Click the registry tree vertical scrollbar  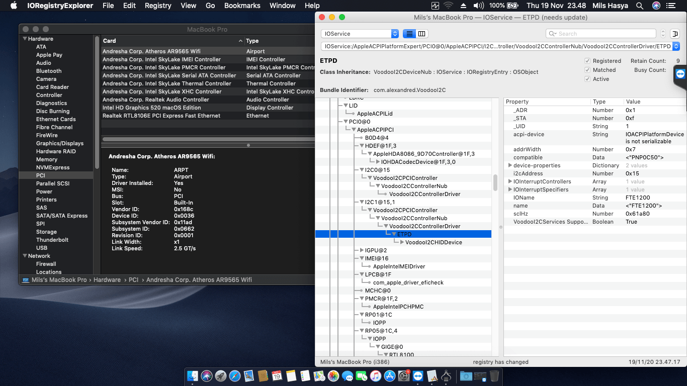coord(495,181)
